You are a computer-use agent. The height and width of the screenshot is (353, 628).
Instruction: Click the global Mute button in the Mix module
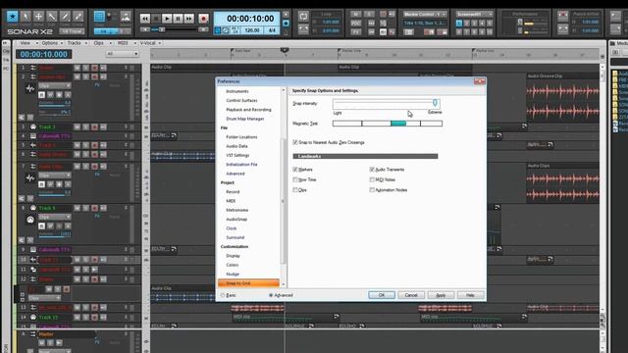pos(355,15)
